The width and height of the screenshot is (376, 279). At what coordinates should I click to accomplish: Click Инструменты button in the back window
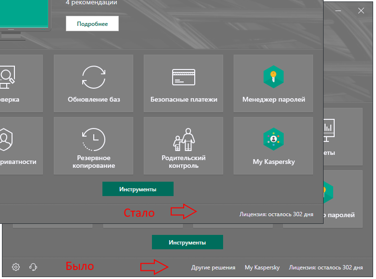point(188,242)
